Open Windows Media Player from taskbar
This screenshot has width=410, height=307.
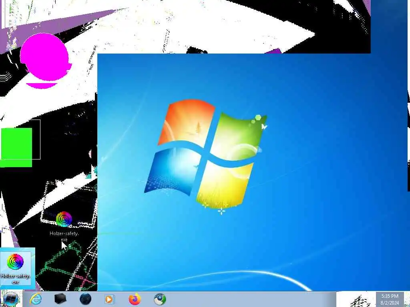[x=109, y=299]
